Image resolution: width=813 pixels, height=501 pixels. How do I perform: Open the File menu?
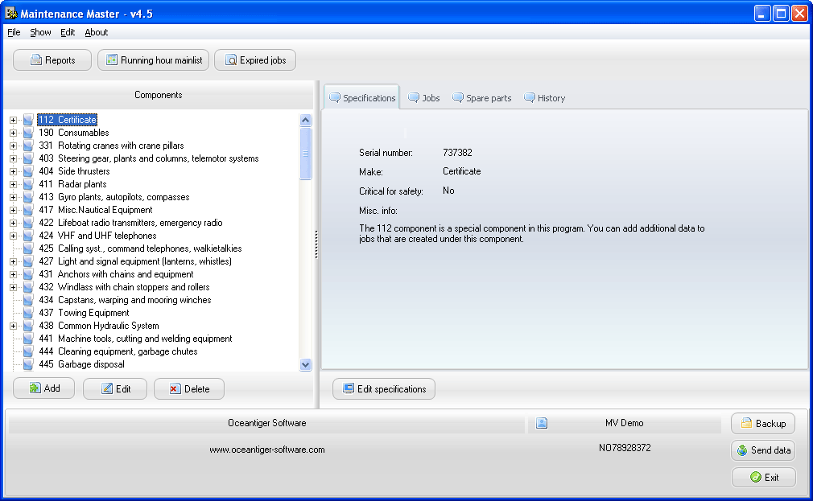pyautogui.click(x=14, y=32)
